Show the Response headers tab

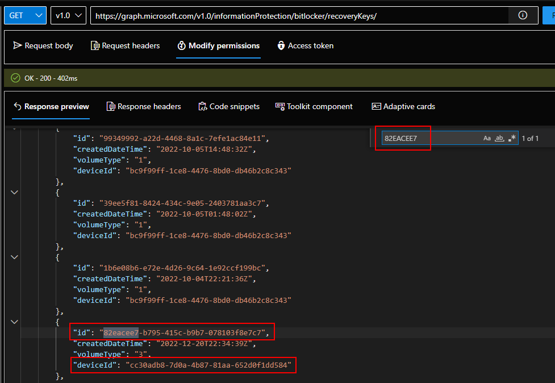144,106
